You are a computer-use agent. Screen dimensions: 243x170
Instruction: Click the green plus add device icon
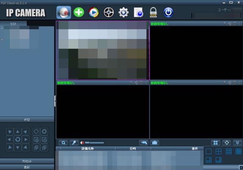coord(79,12)
